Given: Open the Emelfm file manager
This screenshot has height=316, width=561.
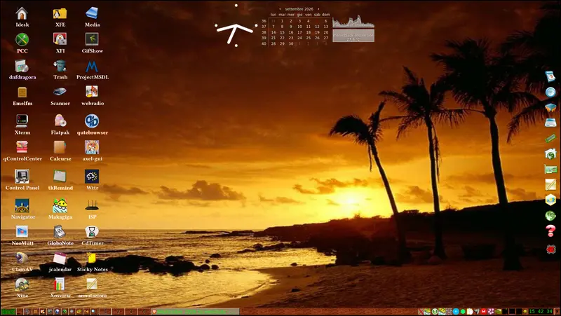Looking at the screenshot, I should coord(22,92).
